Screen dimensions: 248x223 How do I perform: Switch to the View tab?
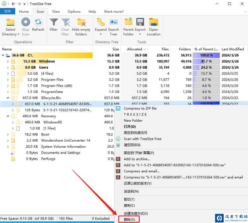(x=56, y=12)
